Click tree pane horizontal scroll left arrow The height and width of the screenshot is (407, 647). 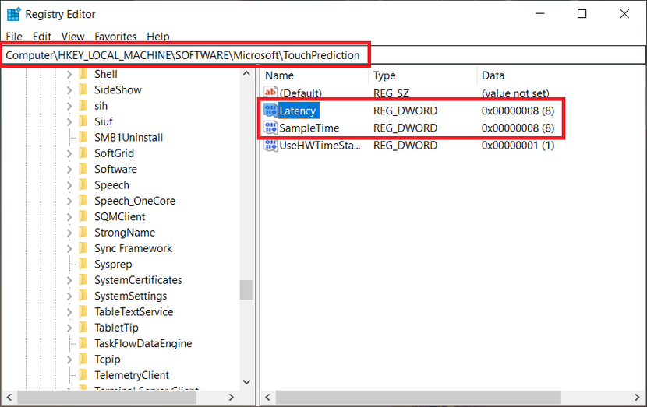click(9, 397)
